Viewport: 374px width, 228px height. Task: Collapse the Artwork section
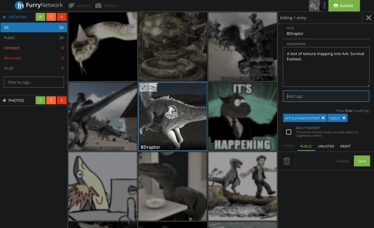click(4, 17)
